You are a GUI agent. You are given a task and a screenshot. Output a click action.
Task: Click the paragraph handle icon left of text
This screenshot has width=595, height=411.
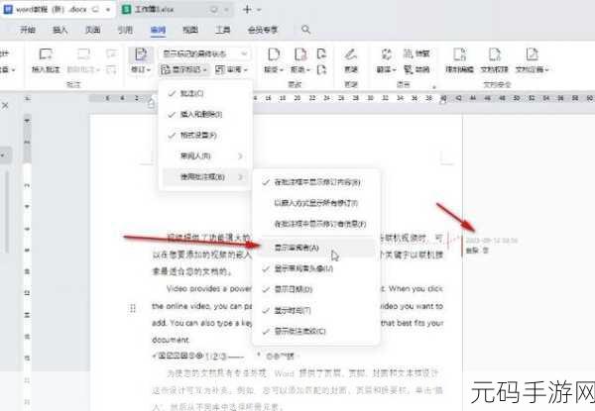tap(133, 308)
